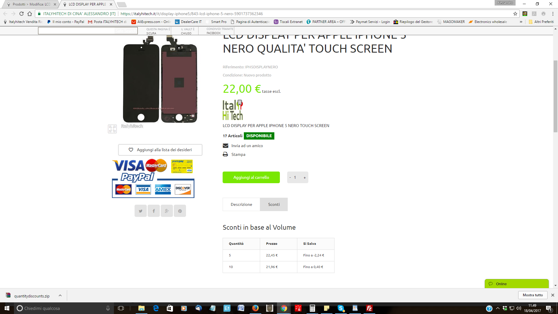The image size is (558, 314).
Task: Expand quantitydiscounts.zip download options
Action: tap(60, 295)
